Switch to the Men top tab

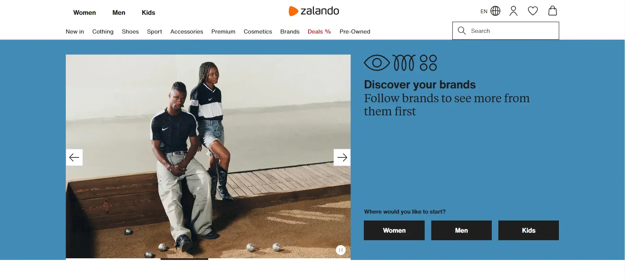point(119,12)
